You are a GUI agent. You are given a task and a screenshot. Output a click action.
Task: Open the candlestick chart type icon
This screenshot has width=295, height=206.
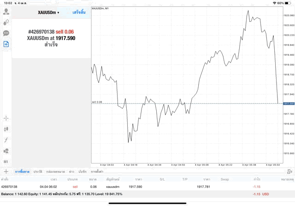tap(6, 129)
